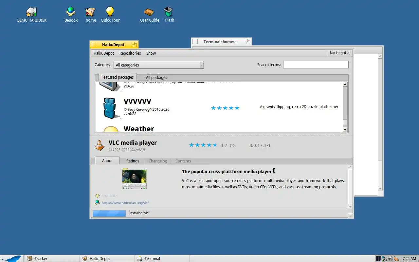Viewport: 419px width, 262px height.
Task: Click the Terminal window zoom icon
Action: (x=247, y=42)
